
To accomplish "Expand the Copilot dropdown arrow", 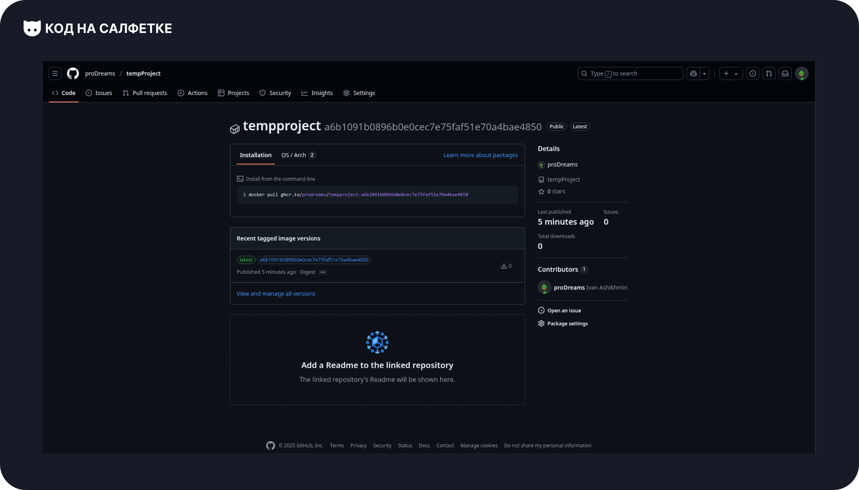I will 705,73.
